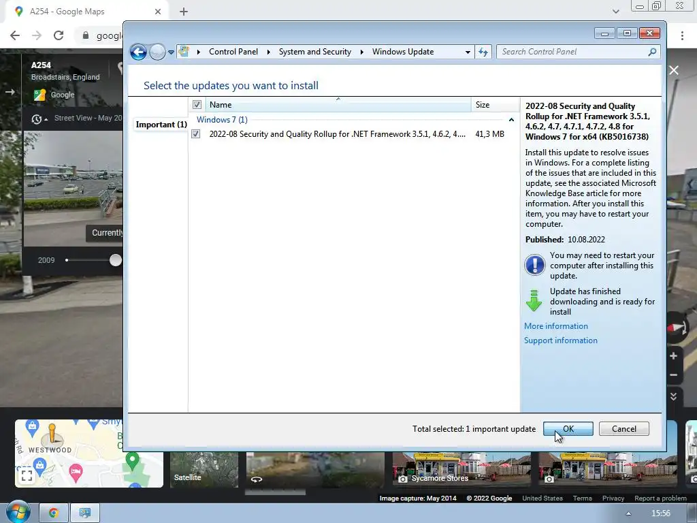The width and height of the screenshot is (697, 523).
Task: Show hidden system tray icons
Action: [x=628, y=513]
